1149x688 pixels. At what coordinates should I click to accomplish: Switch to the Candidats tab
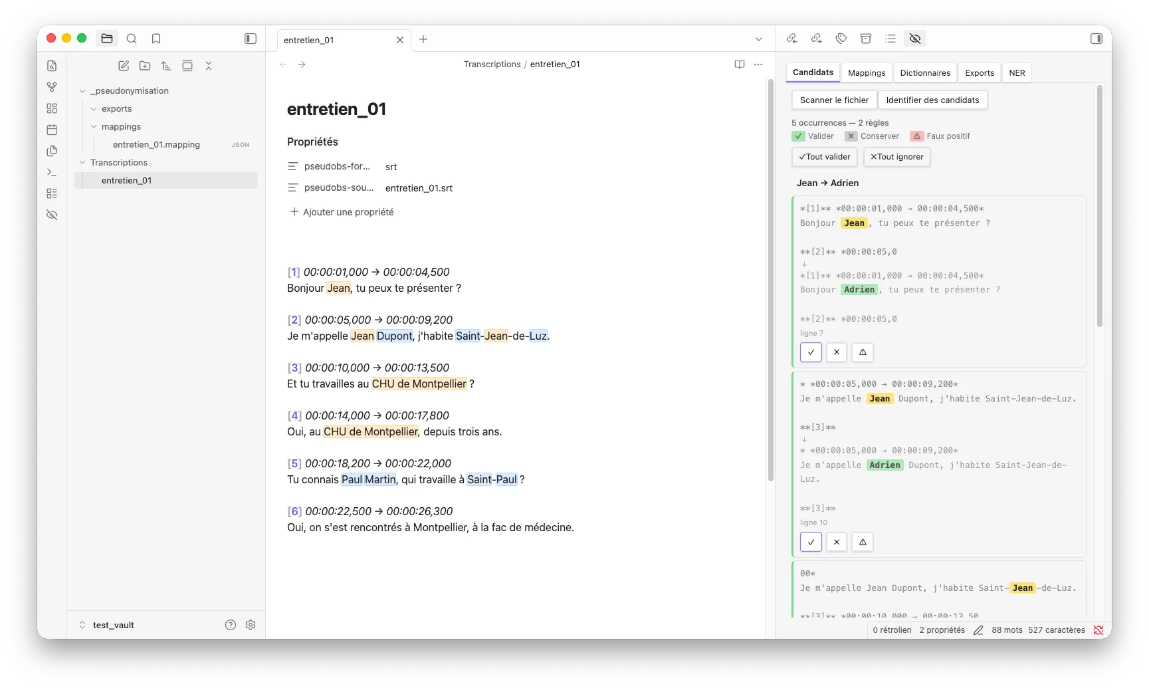pyautogui.click(x=813, y=72)
